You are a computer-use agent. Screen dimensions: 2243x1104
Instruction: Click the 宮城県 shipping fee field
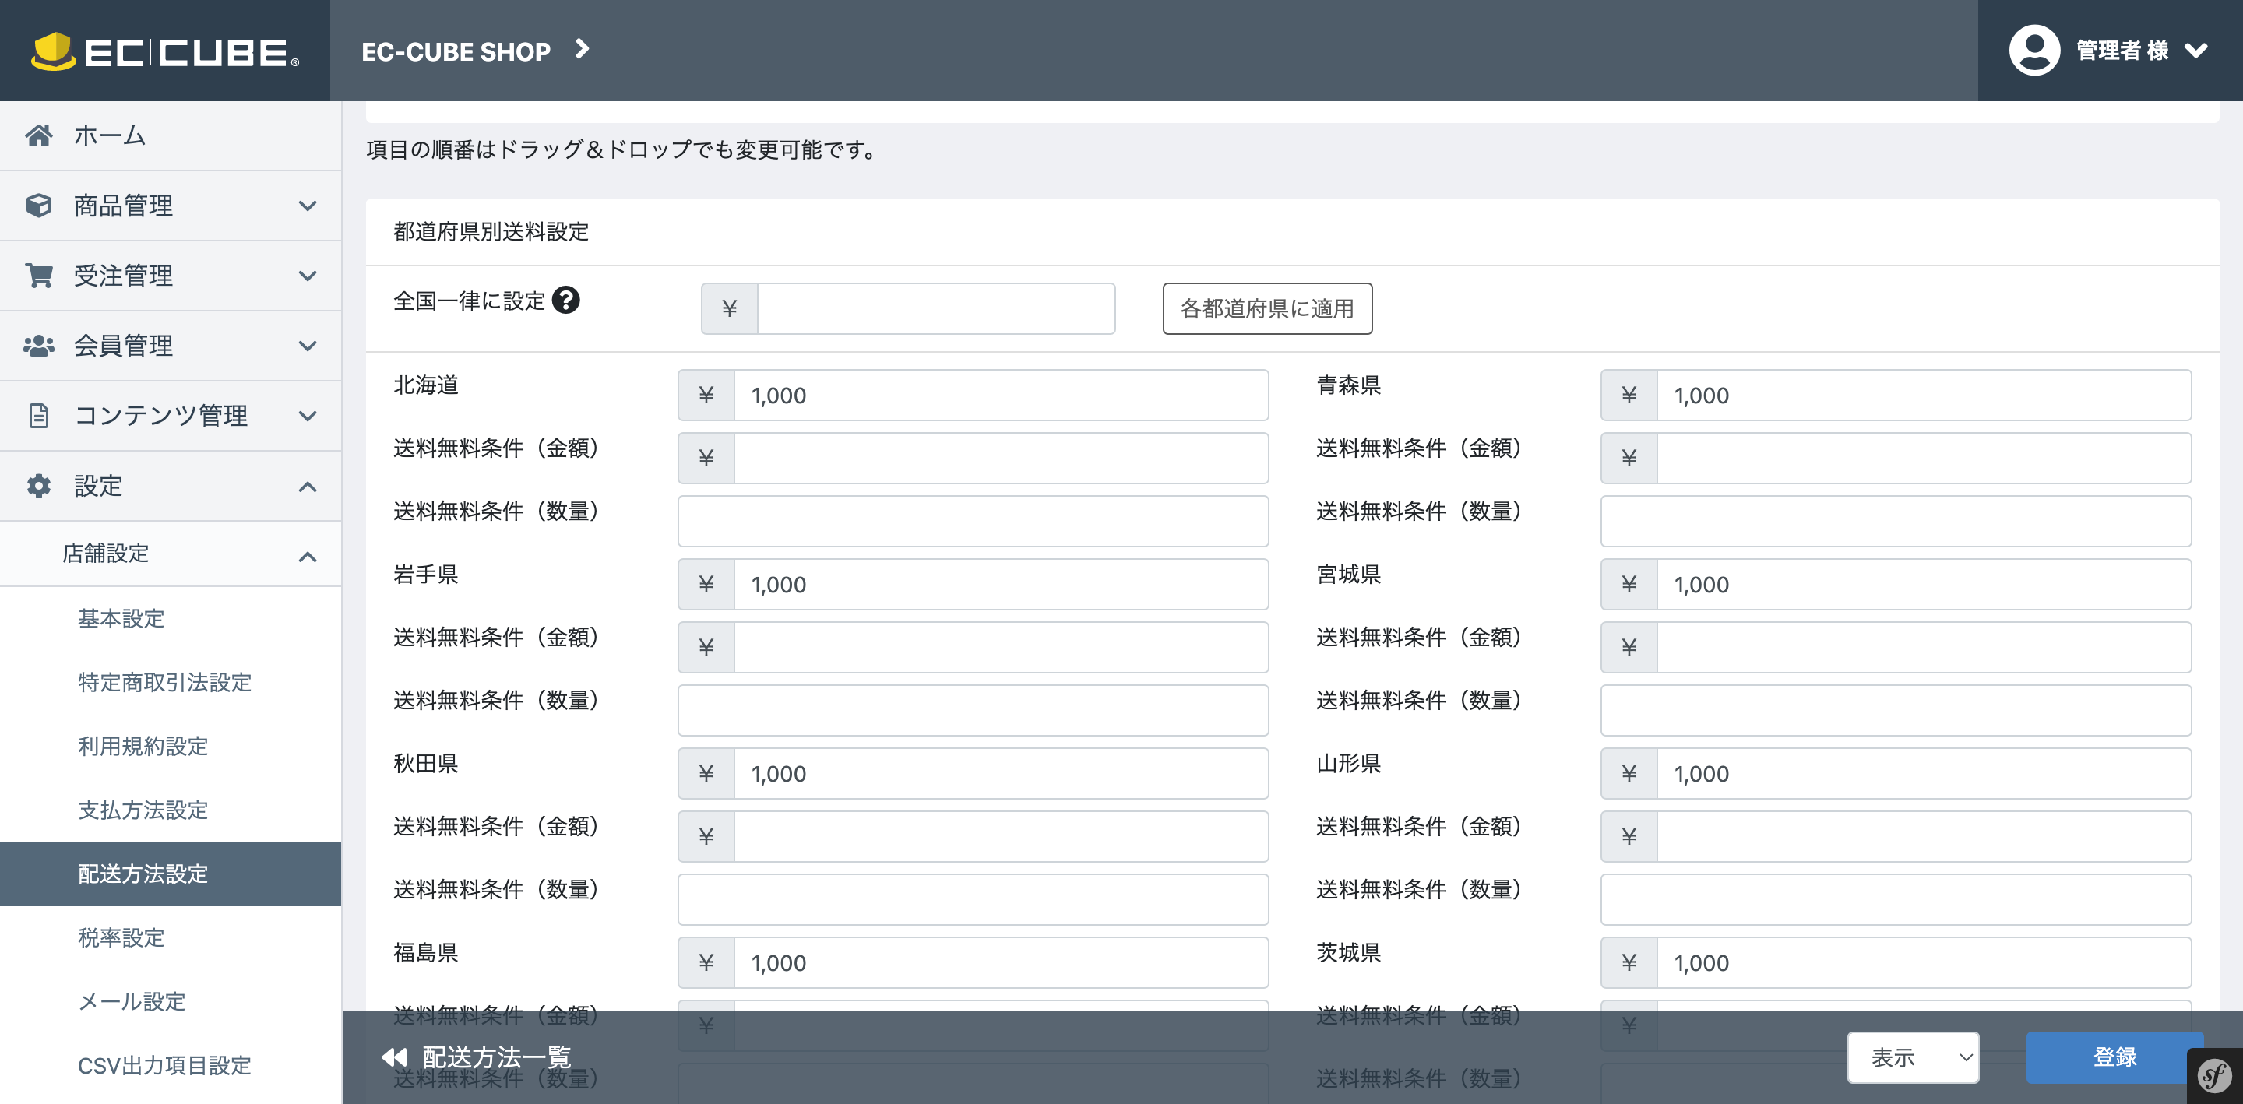coord(1924,584)
